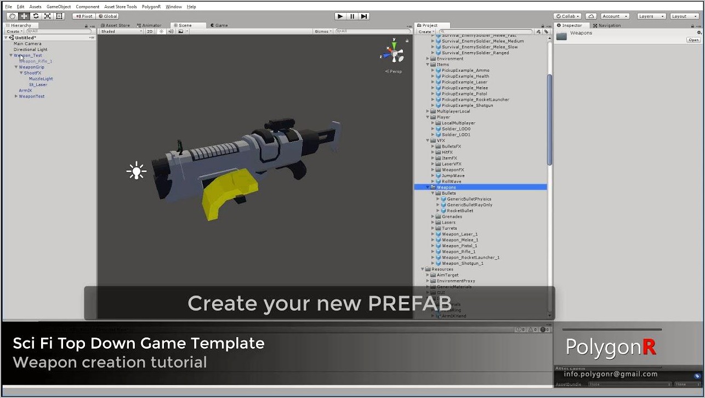Click Create button in Project panel
This screenshot has height=398, width=705.
[x=426, y=31]
